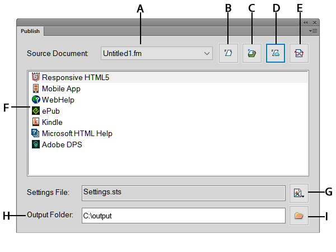Click the Responsive HTML5 format icon

[x=36, y=77]
